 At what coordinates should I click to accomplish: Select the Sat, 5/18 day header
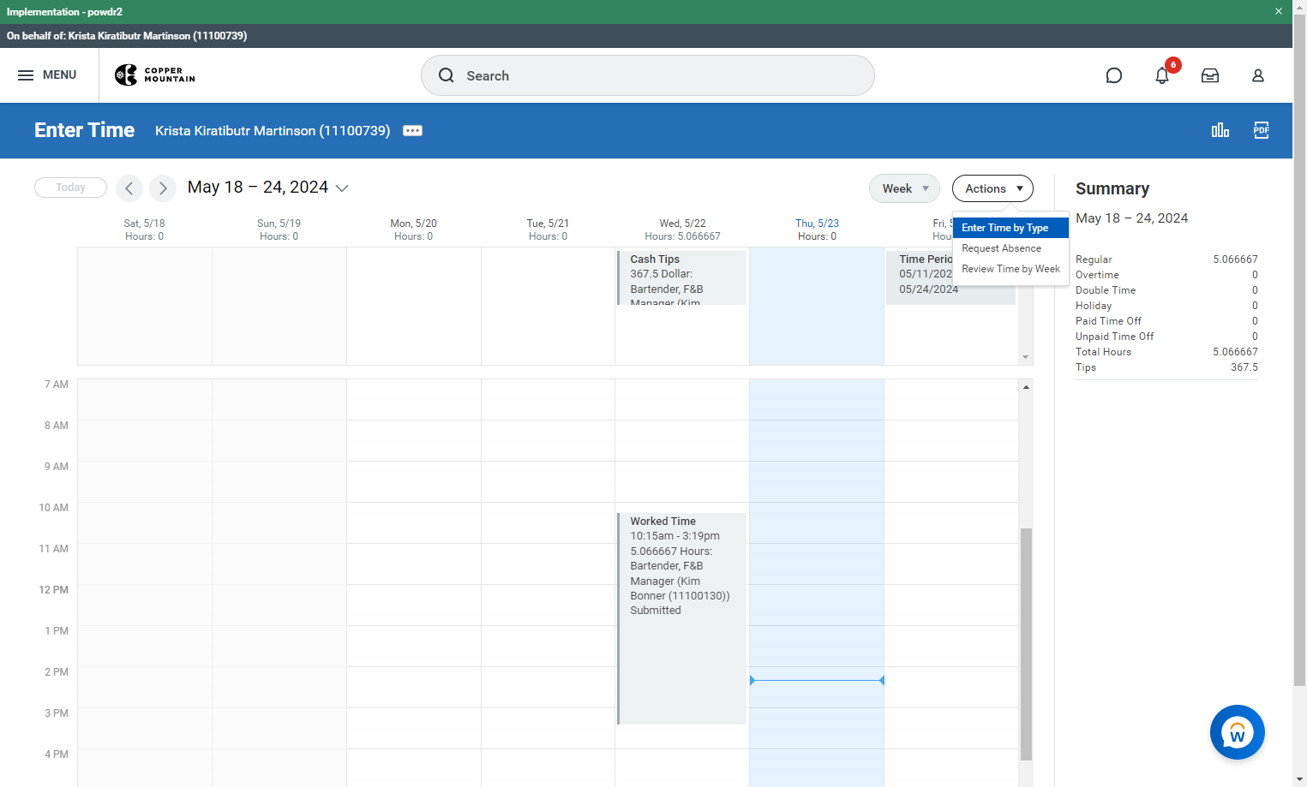point(144,230)
